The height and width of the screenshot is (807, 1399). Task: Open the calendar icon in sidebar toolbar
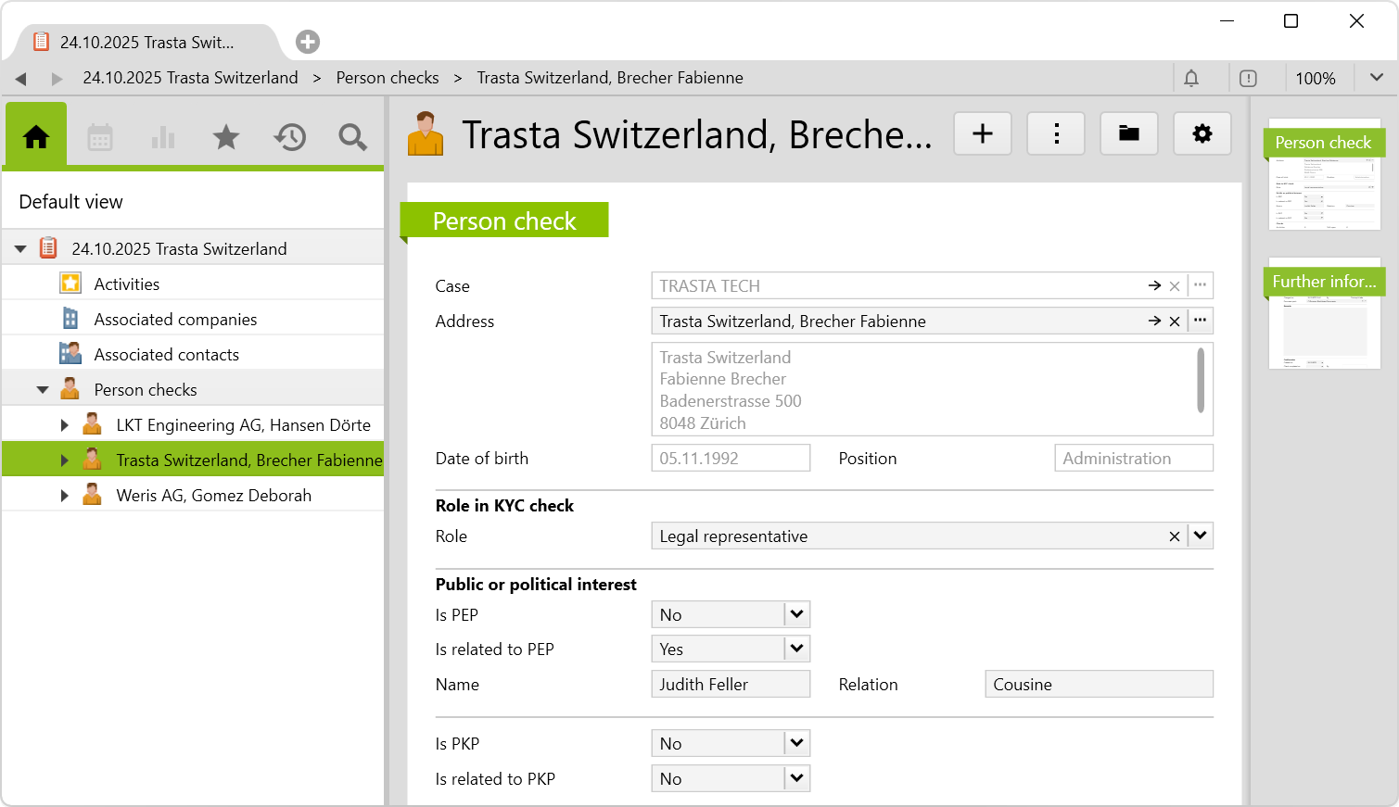click(100, 138)
